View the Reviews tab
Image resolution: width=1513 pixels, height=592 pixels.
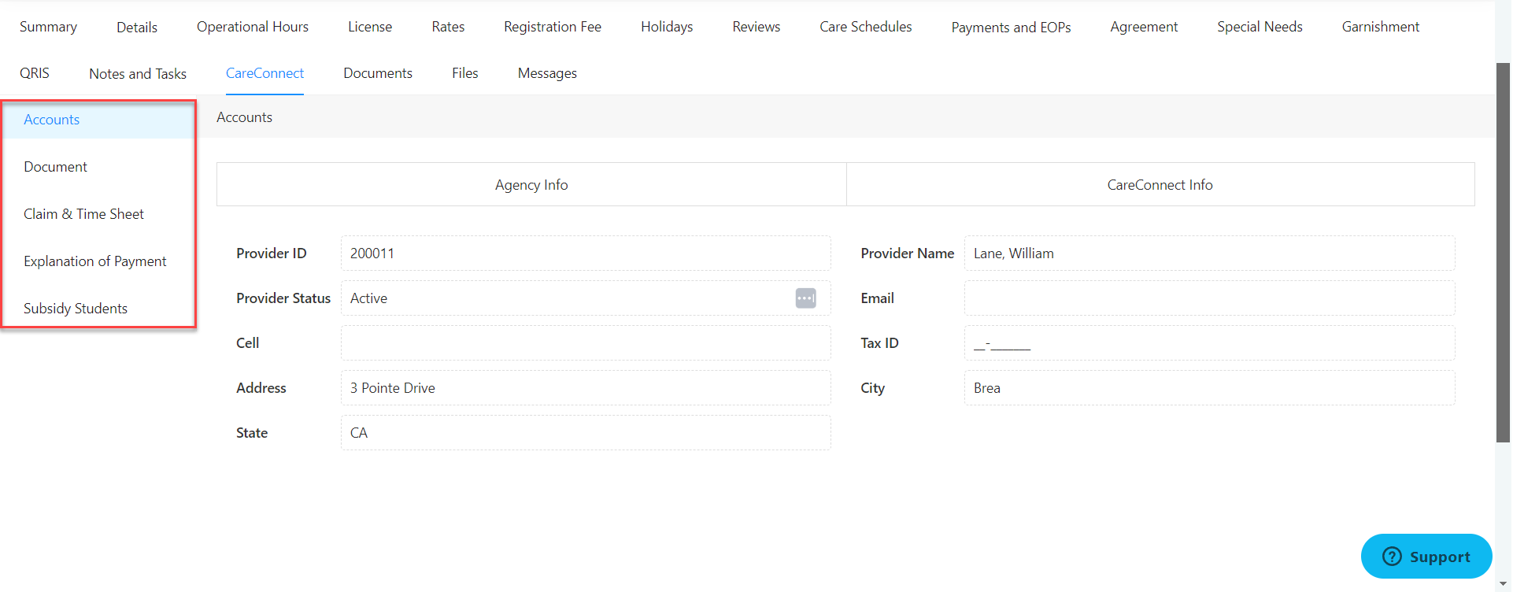click(x=756, y=27)
